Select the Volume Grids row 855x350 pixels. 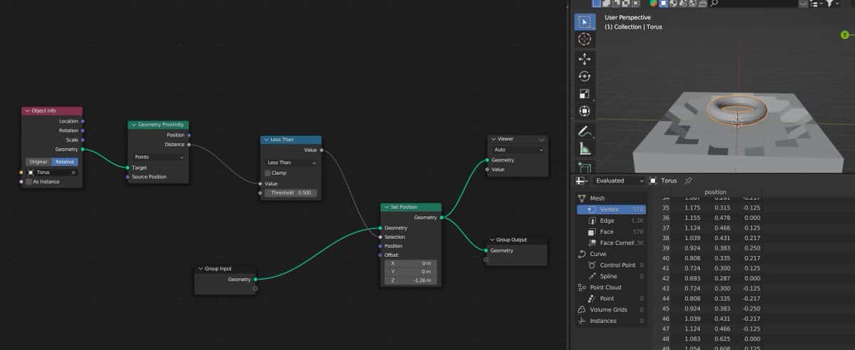(x=611, y=309)
